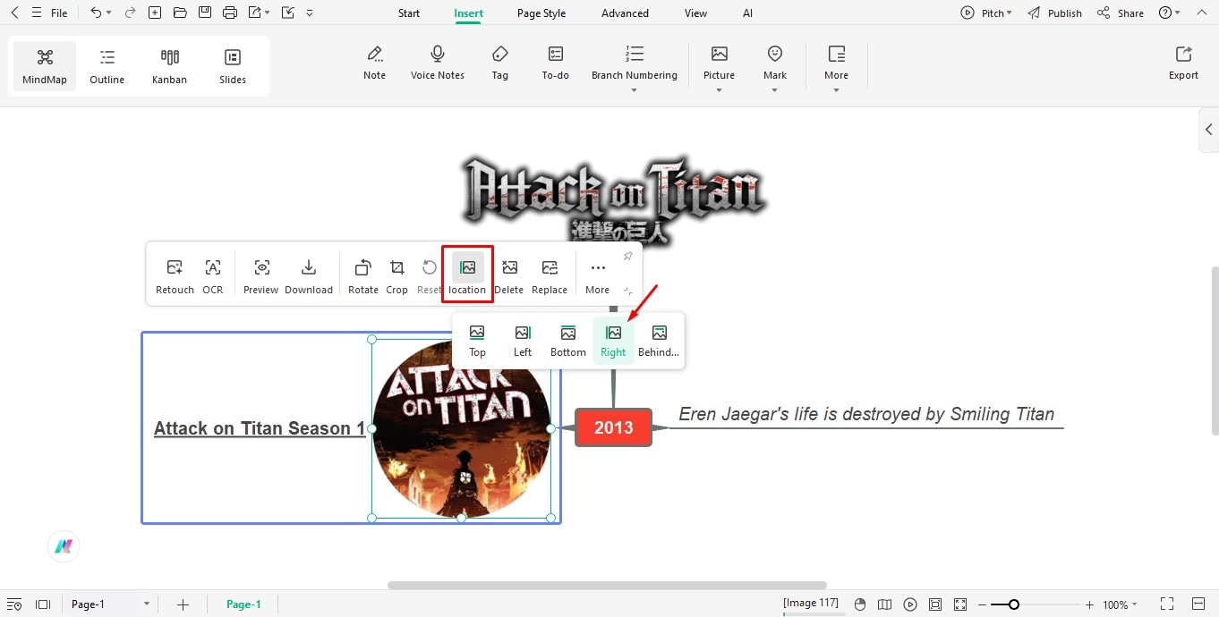The height and width of the screenshot is (617, 1219).
Task: Click the back arrow in the title bar
Action: click(14, 13)
